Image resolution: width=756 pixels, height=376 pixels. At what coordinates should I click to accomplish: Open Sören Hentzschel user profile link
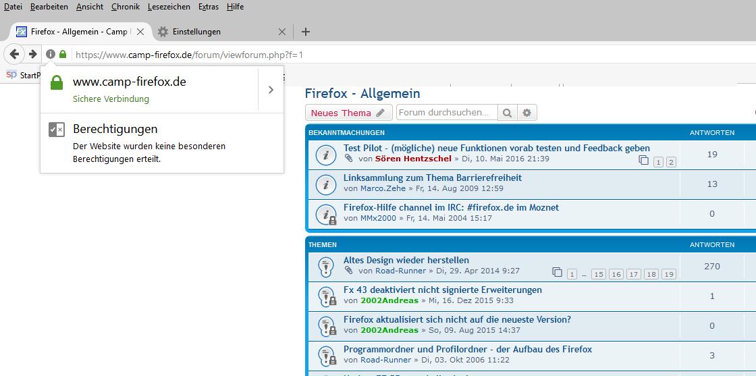pos(413,159)
